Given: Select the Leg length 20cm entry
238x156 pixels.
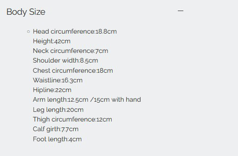Looking at the screenshot, I should 58,110.
